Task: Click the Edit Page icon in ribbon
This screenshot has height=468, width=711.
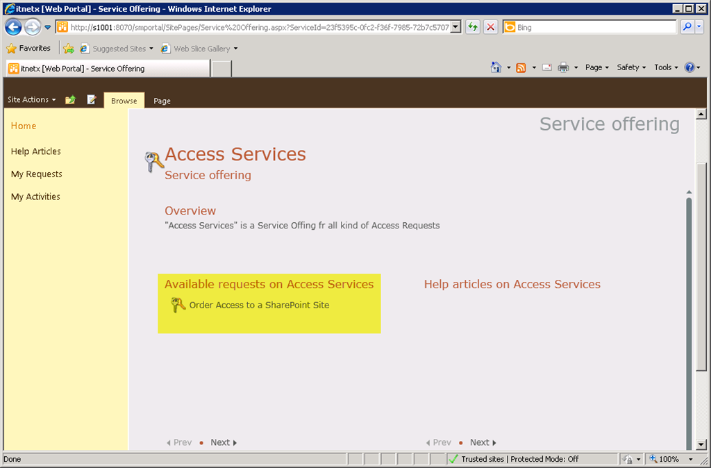Action: (x=91, y=100)
